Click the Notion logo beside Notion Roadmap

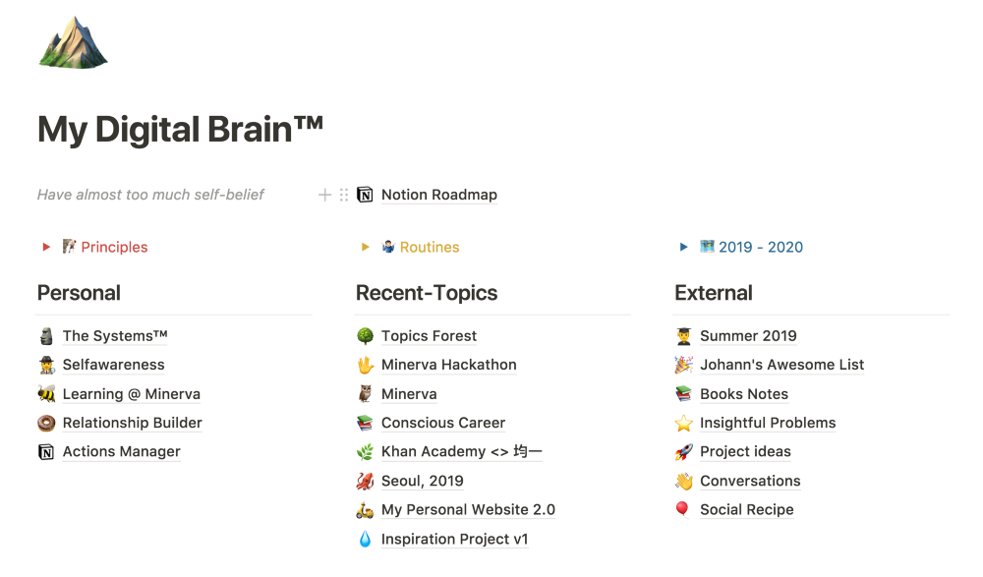point(365,195)
